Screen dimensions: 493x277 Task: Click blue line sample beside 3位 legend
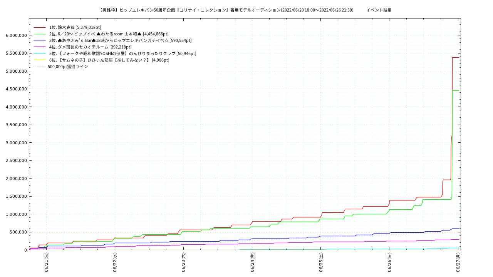pos(40,40)
